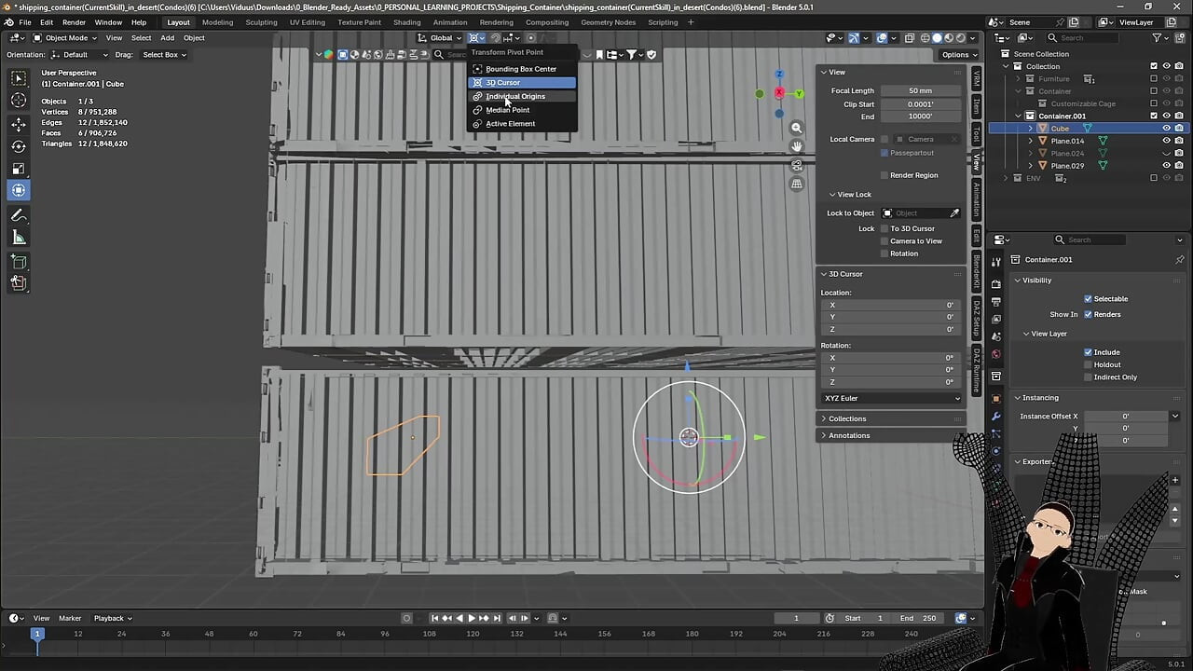The height and width of the screenshot is (671, 1193).
Task: Switch to the Shading workspace tab
Action: click(406, 22)
